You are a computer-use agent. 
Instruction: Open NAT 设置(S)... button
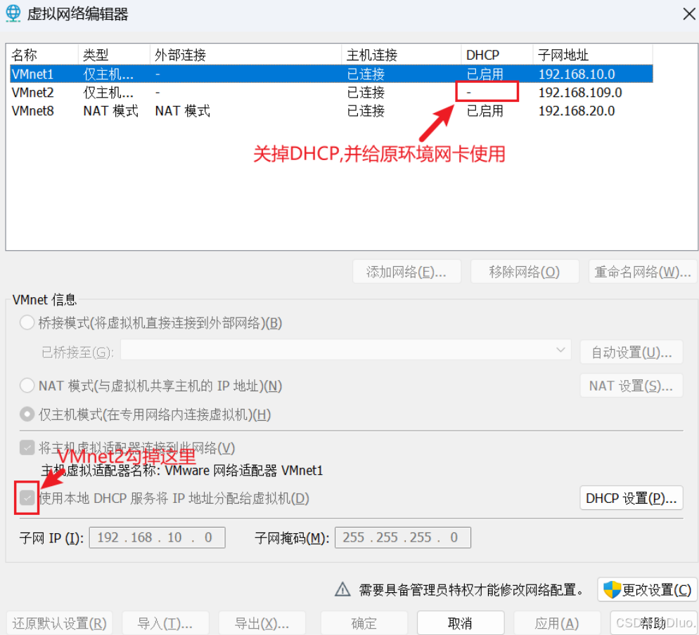tap(631, 386)
